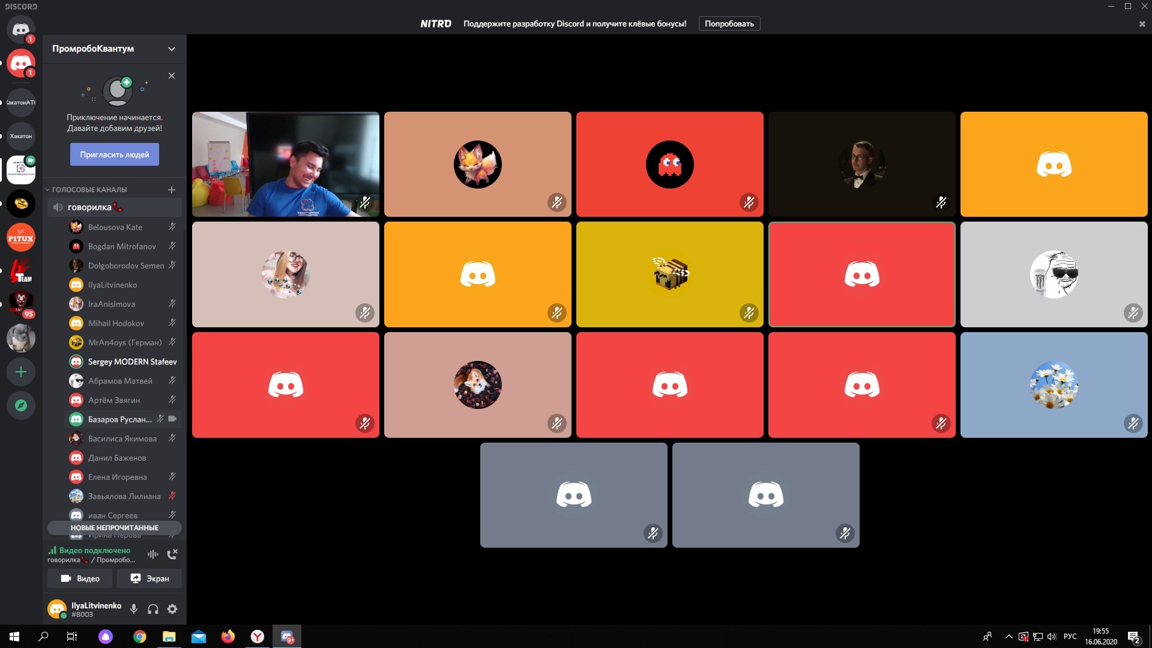1152x648 pixels.
Task: Select Завьялова Лилиана in voice list
Action: (x=122, y=496)
